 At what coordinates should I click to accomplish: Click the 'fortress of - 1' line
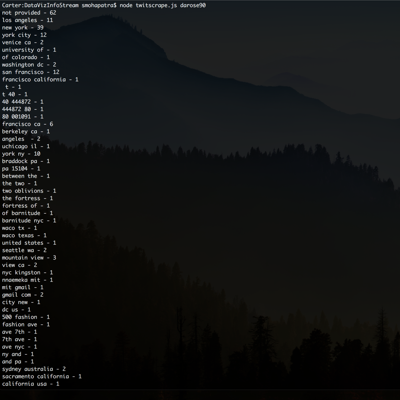[x=26, y=206]
